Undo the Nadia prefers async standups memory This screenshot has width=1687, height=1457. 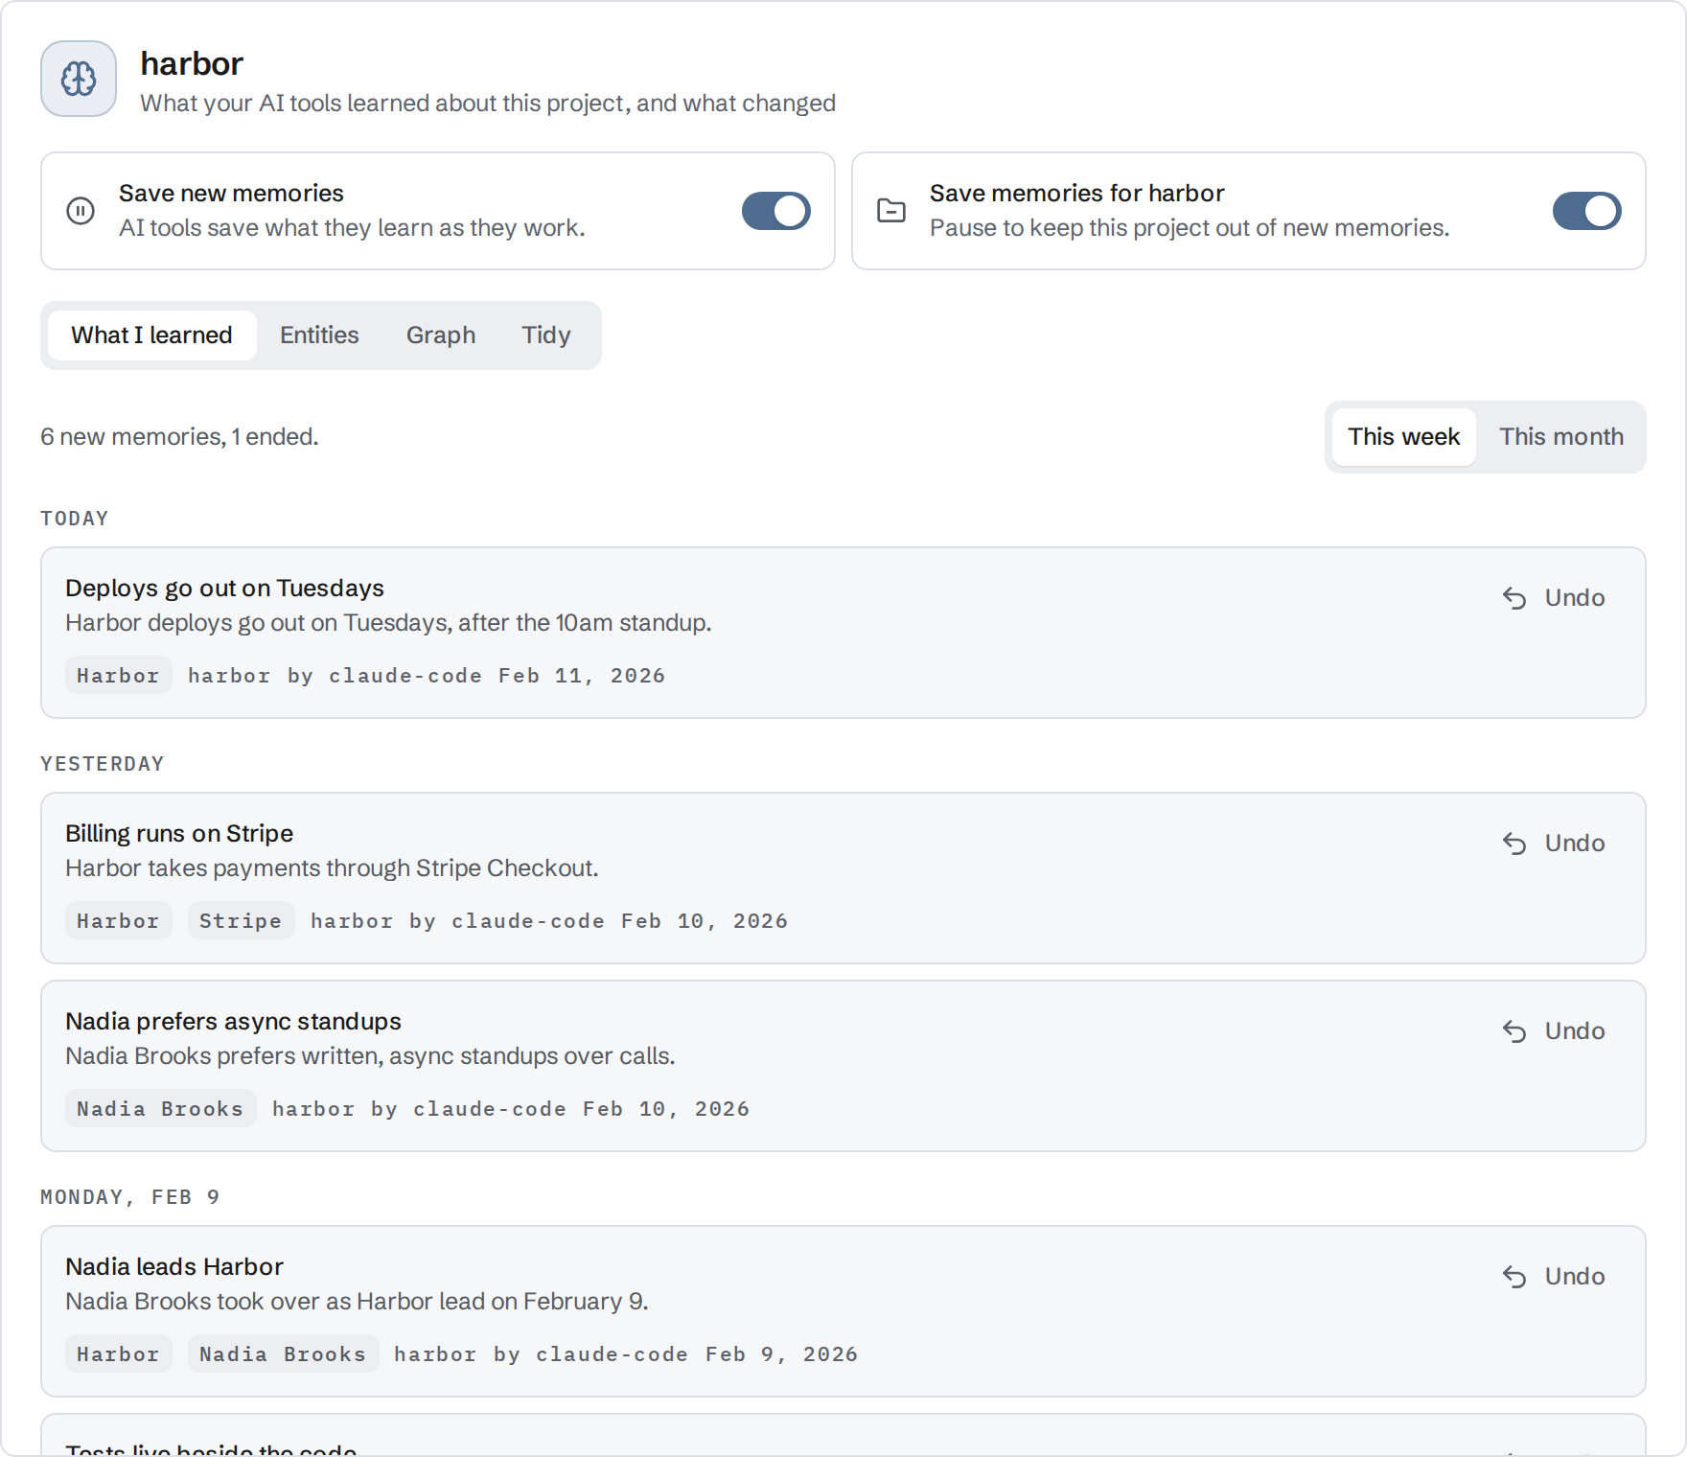(x=1554, y=1031)
